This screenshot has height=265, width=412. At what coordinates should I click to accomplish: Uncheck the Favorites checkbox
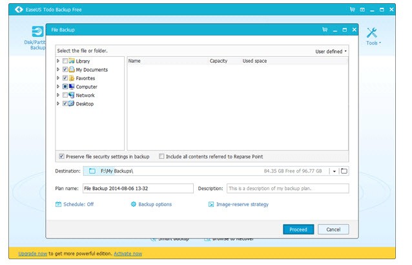point(65,78)
